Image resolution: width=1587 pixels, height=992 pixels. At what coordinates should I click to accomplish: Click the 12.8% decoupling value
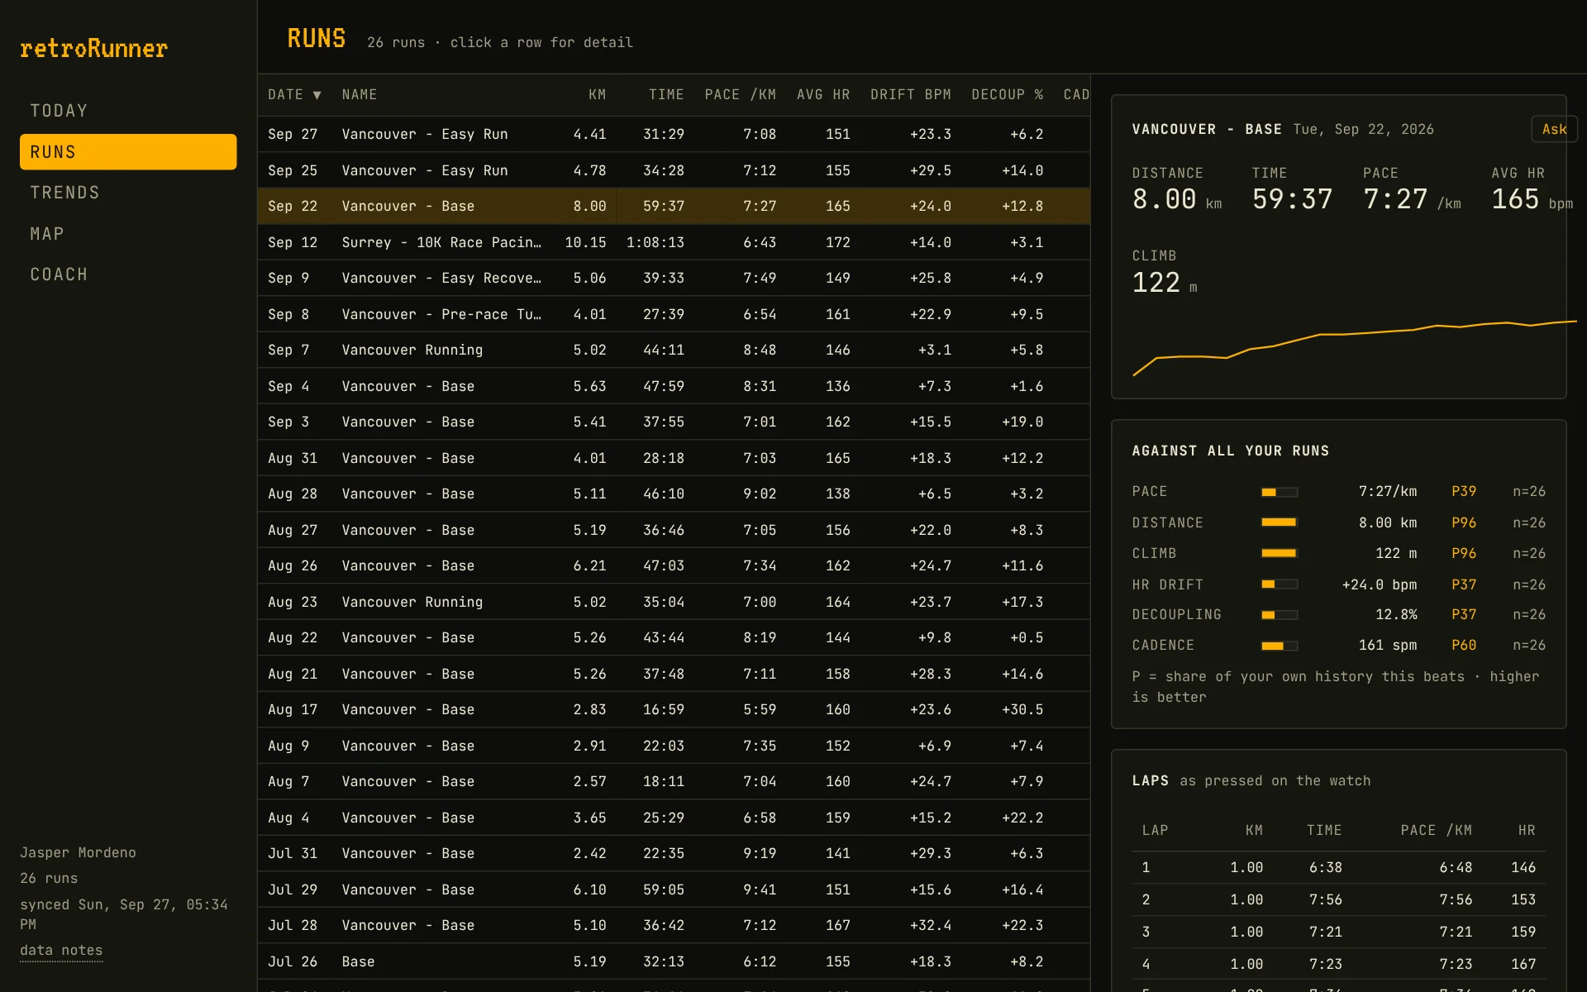click(x=1396, y=615)
